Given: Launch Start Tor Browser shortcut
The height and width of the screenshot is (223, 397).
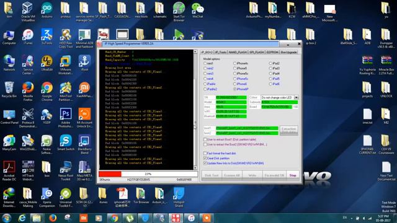Looking at the screenshot, I should (x=179, y=11).
